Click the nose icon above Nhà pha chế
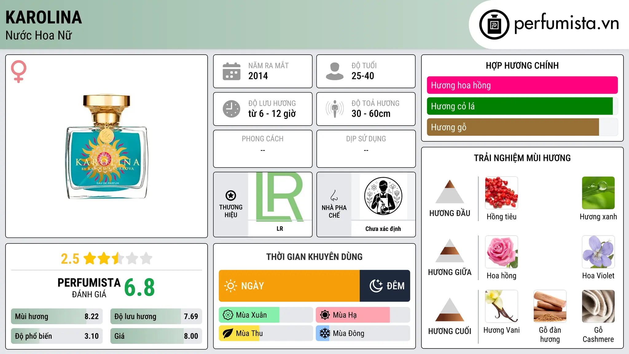The height and width of the screenshot is (354, 629). 334,195
